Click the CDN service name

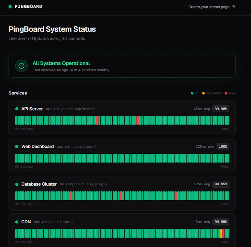tap(26, 222)
